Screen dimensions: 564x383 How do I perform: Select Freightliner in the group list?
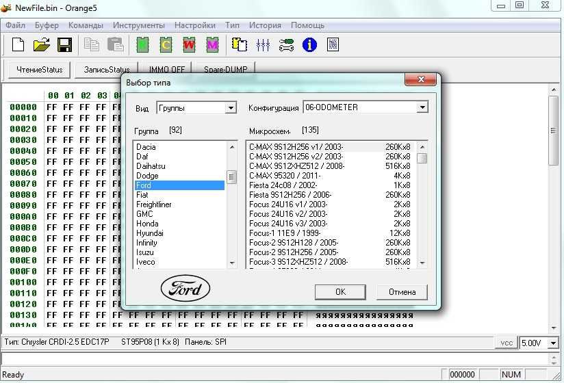(179, 204)
